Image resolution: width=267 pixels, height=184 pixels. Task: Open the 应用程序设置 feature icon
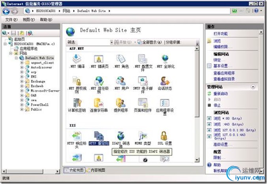(x=165, y=107)
